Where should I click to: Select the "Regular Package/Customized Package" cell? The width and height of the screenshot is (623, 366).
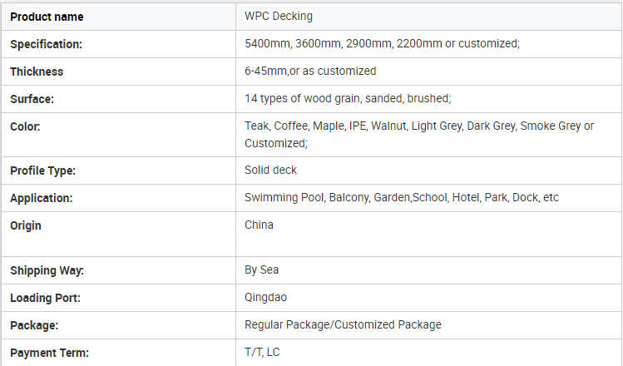pos(343,325)
